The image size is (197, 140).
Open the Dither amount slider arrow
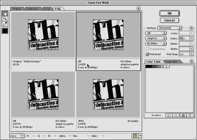[191, 43]
